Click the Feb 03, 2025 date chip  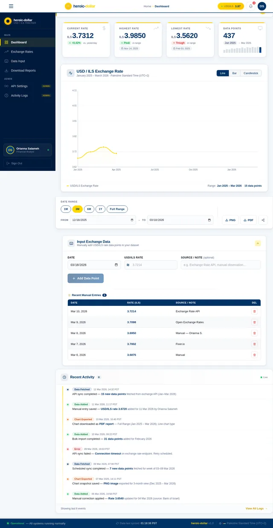[x=182, y=49]
